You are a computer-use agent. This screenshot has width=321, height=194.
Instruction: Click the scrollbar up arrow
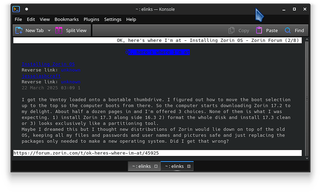[307, 39]
